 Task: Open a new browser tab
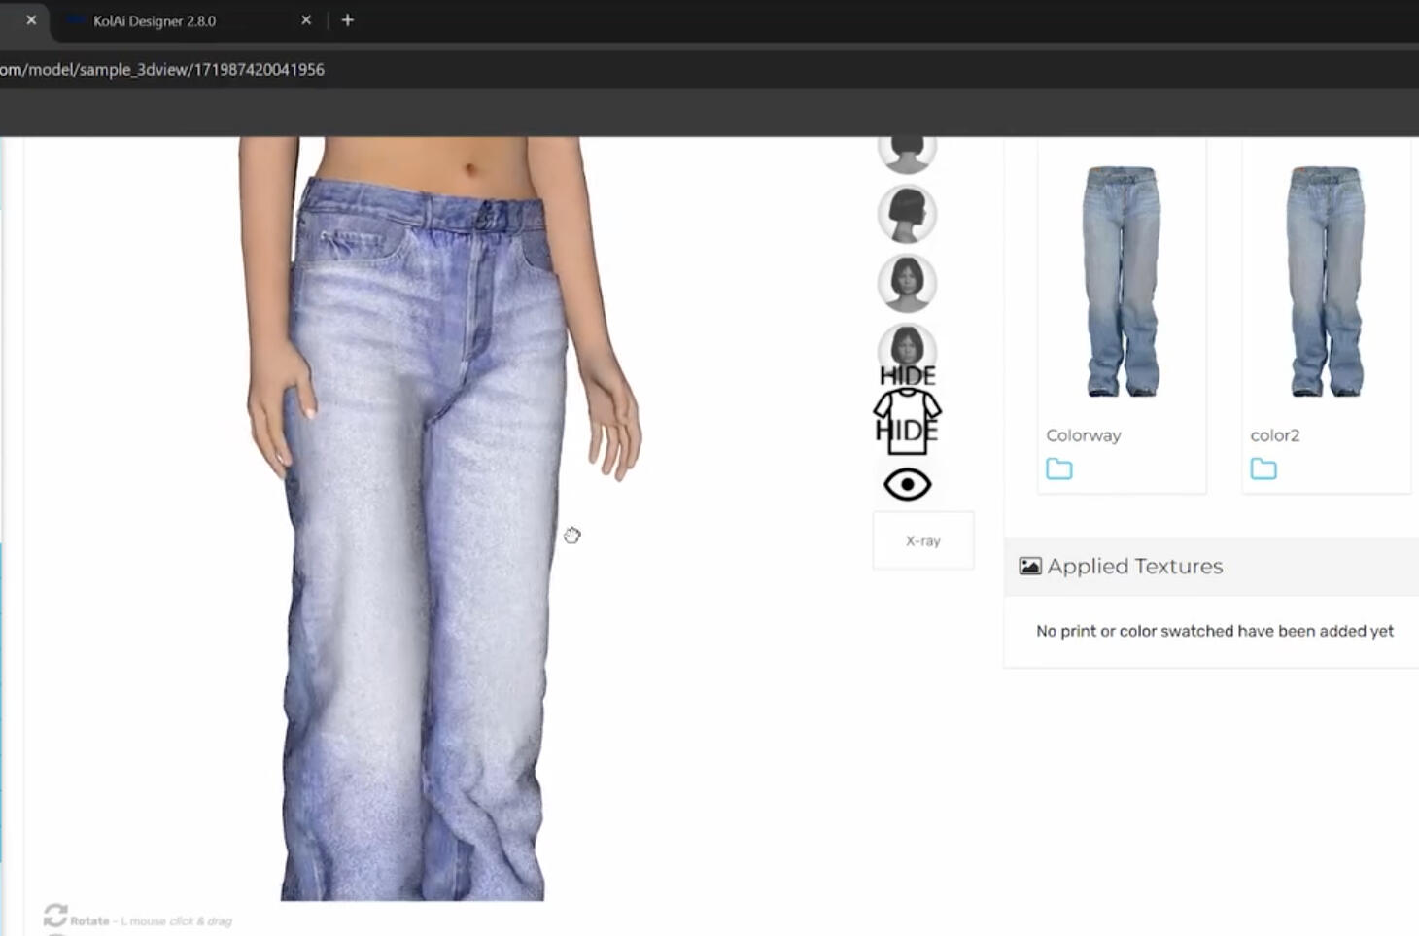(x=348, y=19)
